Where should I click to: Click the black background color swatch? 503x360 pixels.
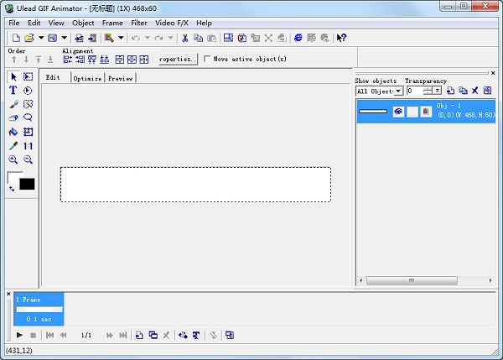pyautogui.click(x=27, y=185)
